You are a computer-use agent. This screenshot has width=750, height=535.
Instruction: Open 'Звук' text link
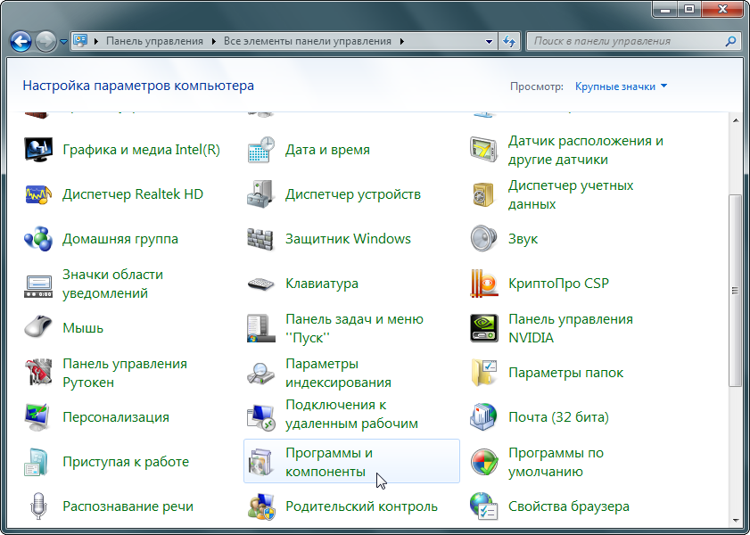click(x=523, y=239)
